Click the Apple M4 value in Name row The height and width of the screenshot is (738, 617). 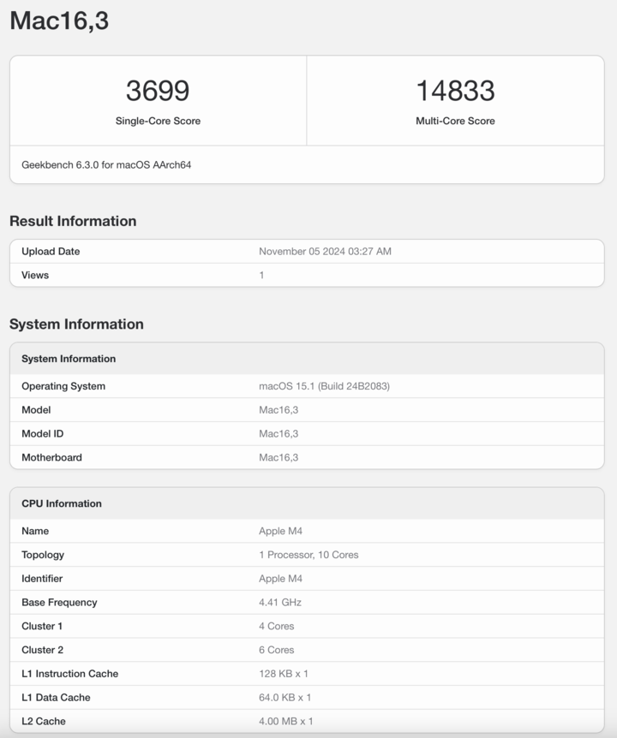[280, 532]
